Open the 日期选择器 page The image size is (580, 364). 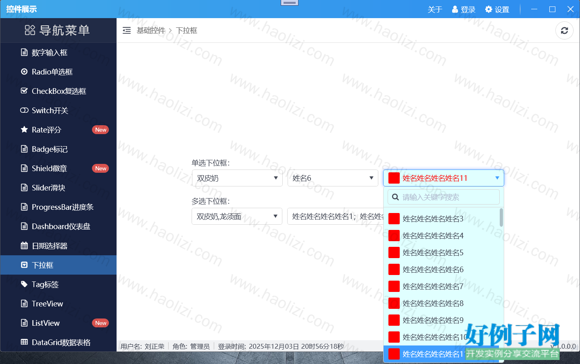58,246
